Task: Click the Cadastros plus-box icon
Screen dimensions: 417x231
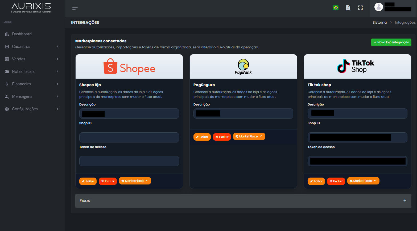Action: (x=7, y=47)
